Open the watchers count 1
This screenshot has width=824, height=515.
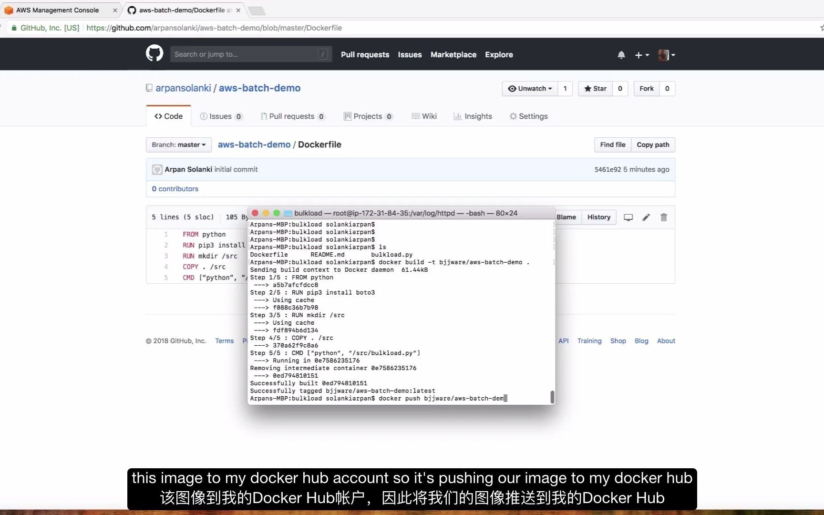[565, 89]
